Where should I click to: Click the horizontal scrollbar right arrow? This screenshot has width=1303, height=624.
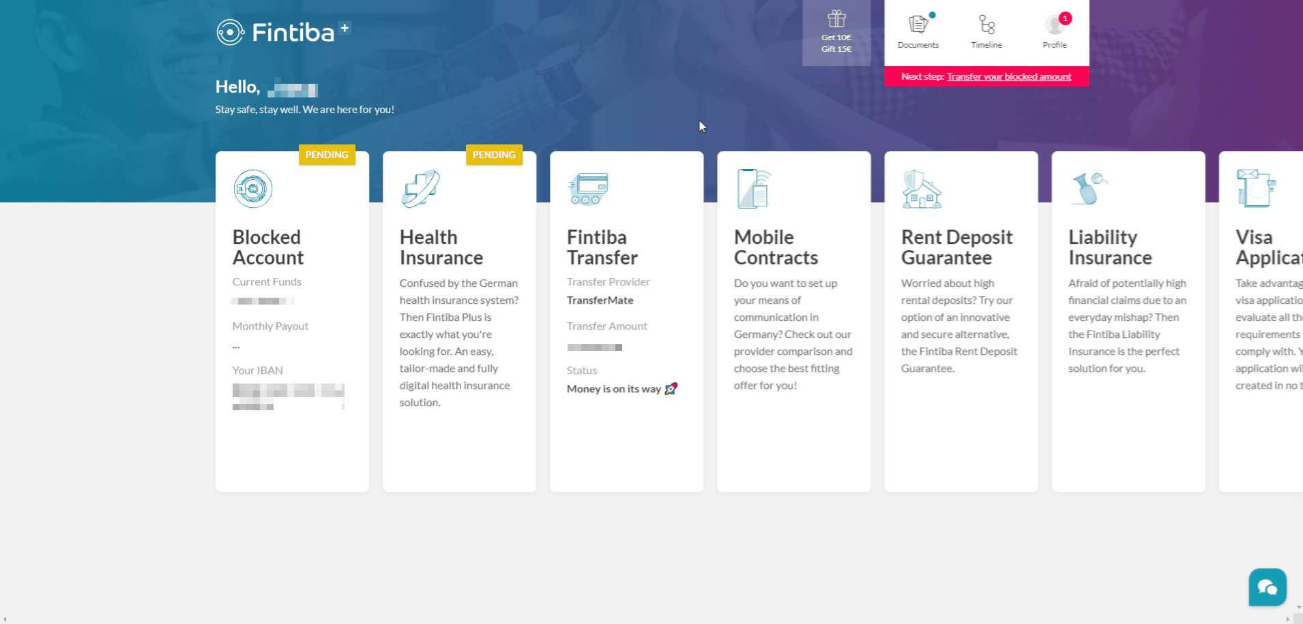(x=1288, y=619)
